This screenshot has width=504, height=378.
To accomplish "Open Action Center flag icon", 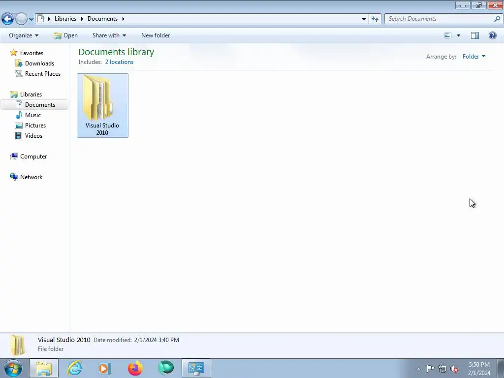I will tap(430, 369).
